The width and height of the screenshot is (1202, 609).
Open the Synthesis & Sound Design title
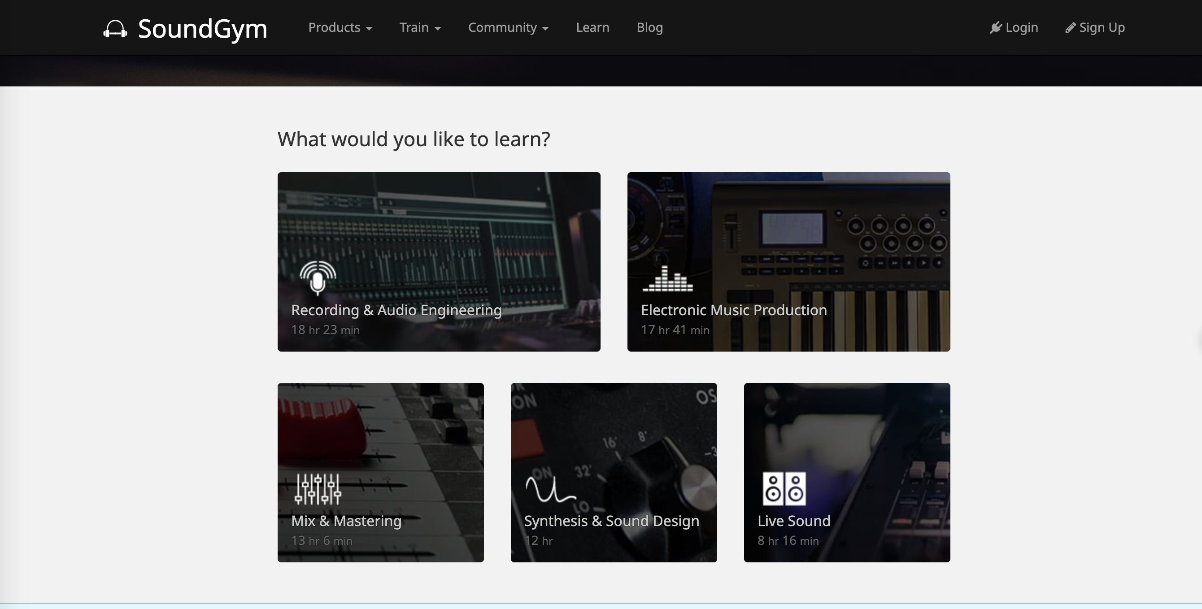point(611,521)
